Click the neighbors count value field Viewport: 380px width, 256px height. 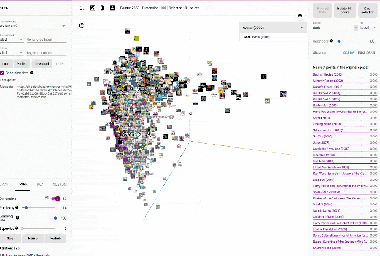pos(372,41)
